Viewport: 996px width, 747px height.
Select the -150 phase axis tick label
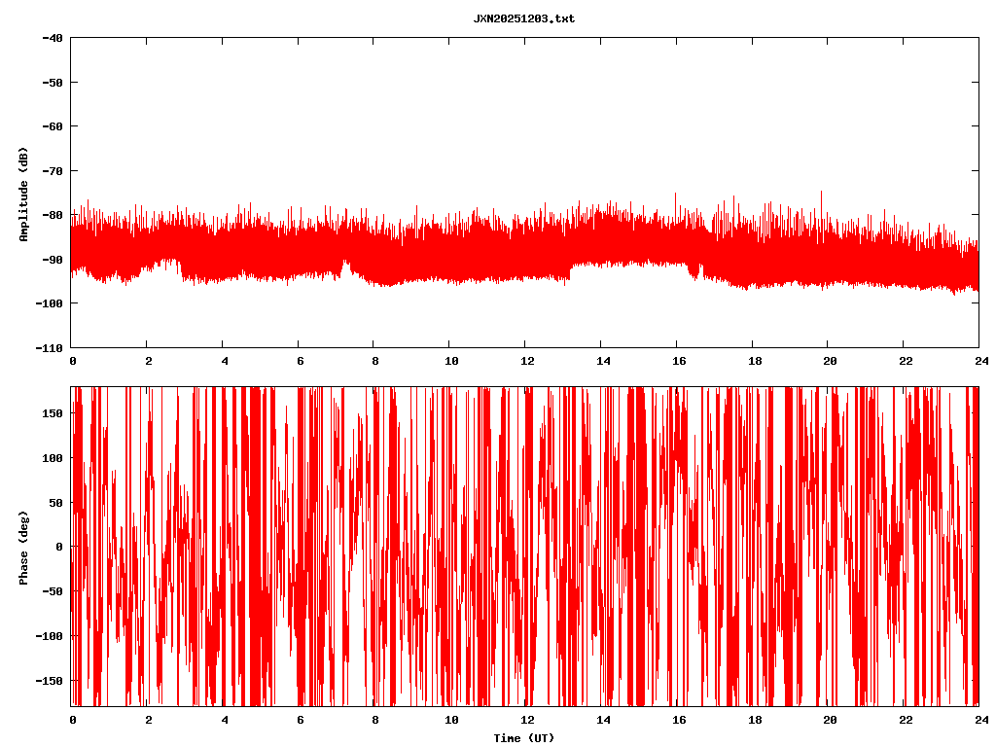[50, 680]
